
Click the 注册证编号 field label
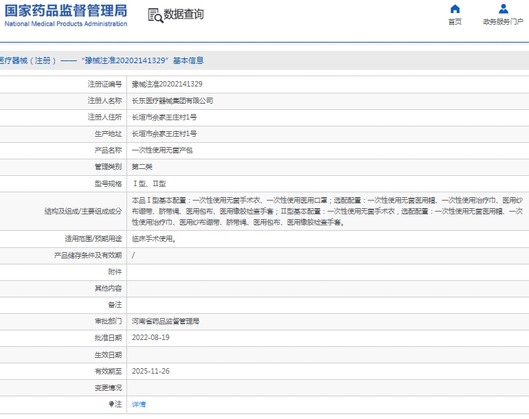pos(104,84)
